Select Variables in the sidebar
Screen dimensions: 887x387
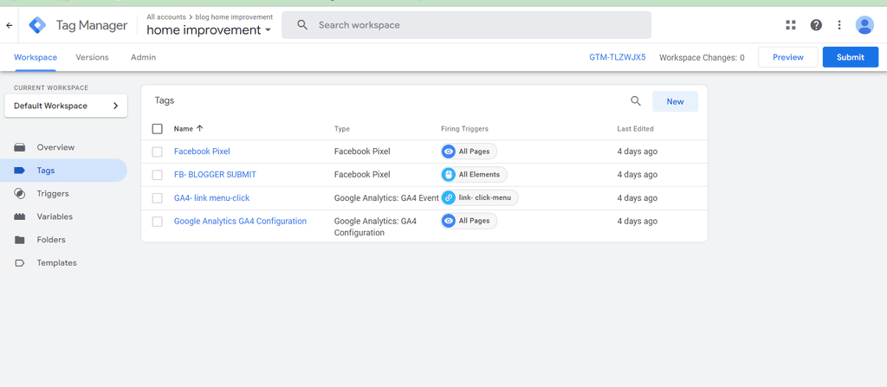pos(55,216)
